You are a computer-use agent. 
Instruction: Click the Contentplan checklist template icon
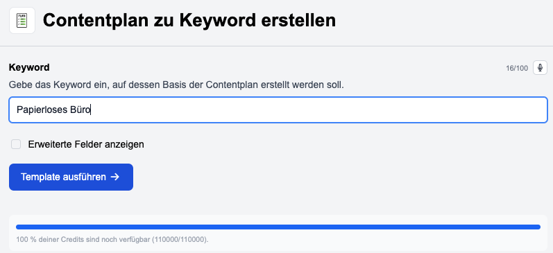coord(22,20)
